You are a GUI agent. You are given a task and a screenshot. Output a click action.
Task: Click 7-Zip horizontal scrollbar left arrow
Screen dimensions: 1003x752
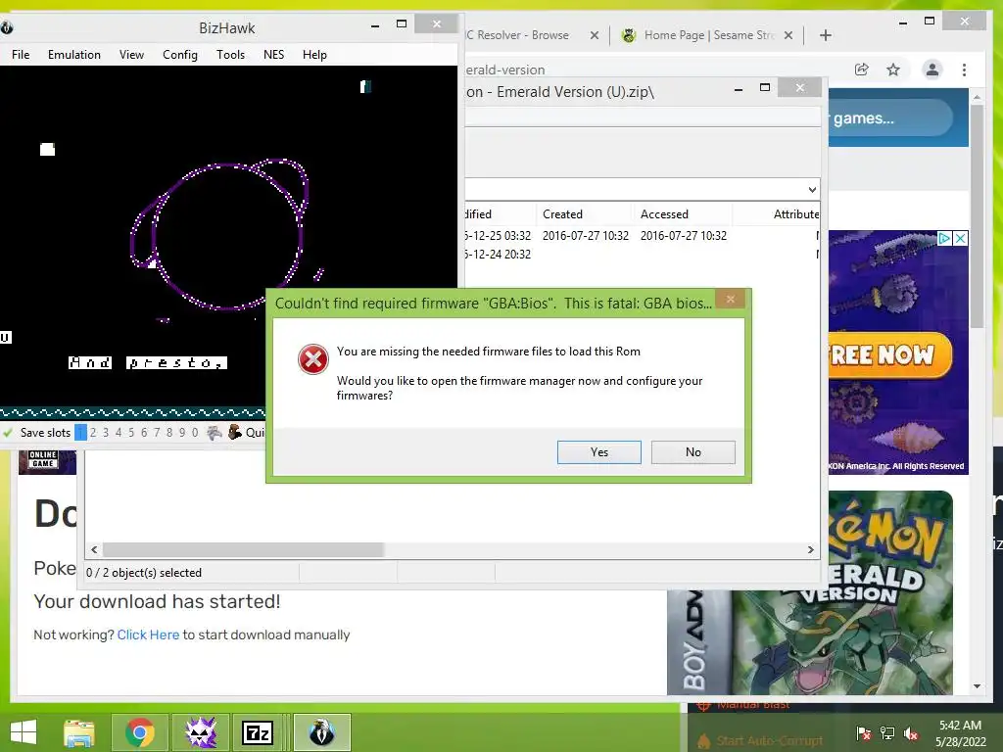94,549
